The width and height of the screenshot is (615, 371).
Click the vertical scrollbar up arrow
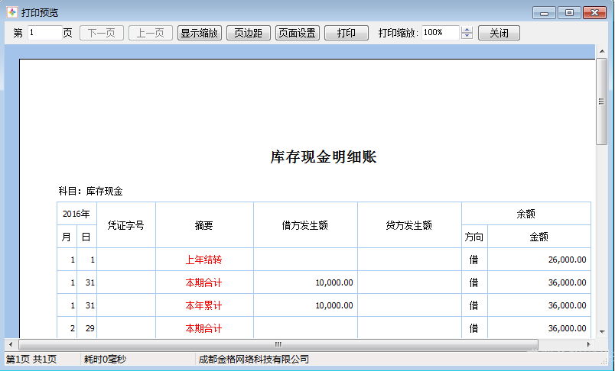(x=601, y=51)
